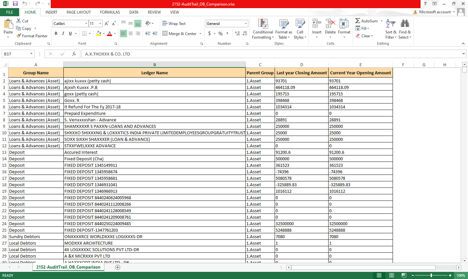
Task: Toggle Wrap Text for the cell
Action: tap(174, 24)
